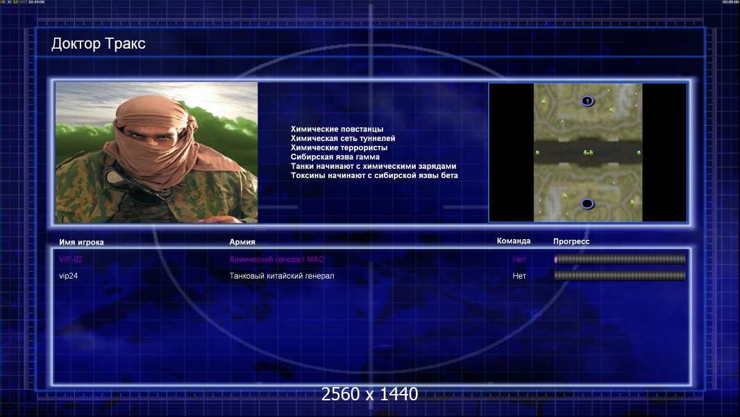Click 'Химические повстанцы' ability line
Screen dimensions: 740x417
[337, 129]
